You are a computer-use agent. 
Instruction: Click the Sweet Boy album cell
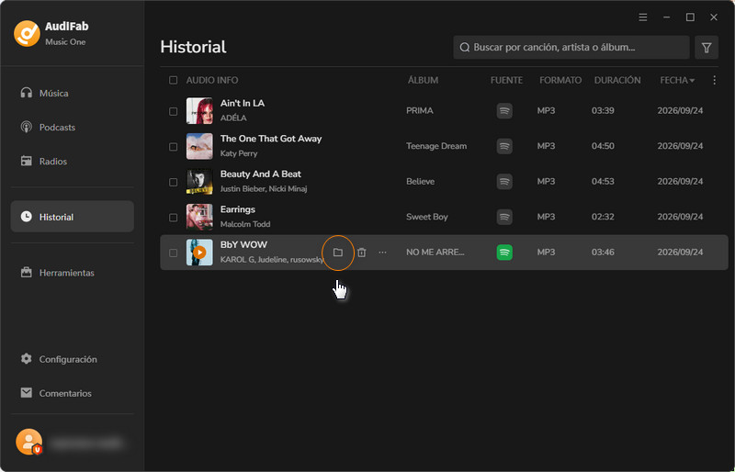426,217
